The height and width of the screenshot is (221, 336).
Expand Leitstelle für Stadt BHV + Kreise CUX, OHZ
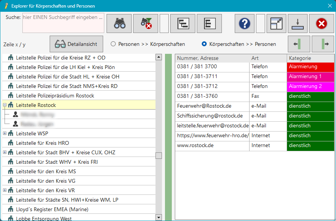coord(5,152)
